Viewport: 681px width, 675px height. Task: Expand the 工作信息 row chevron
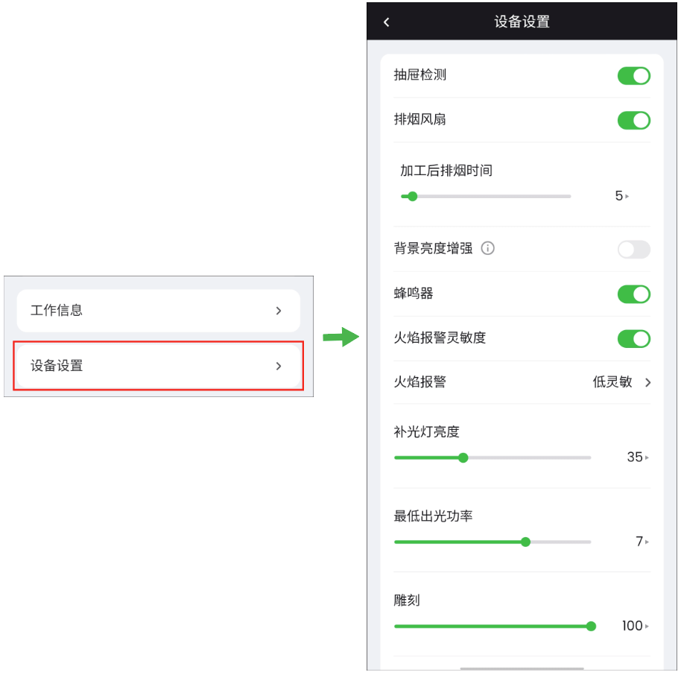point(279,311)
